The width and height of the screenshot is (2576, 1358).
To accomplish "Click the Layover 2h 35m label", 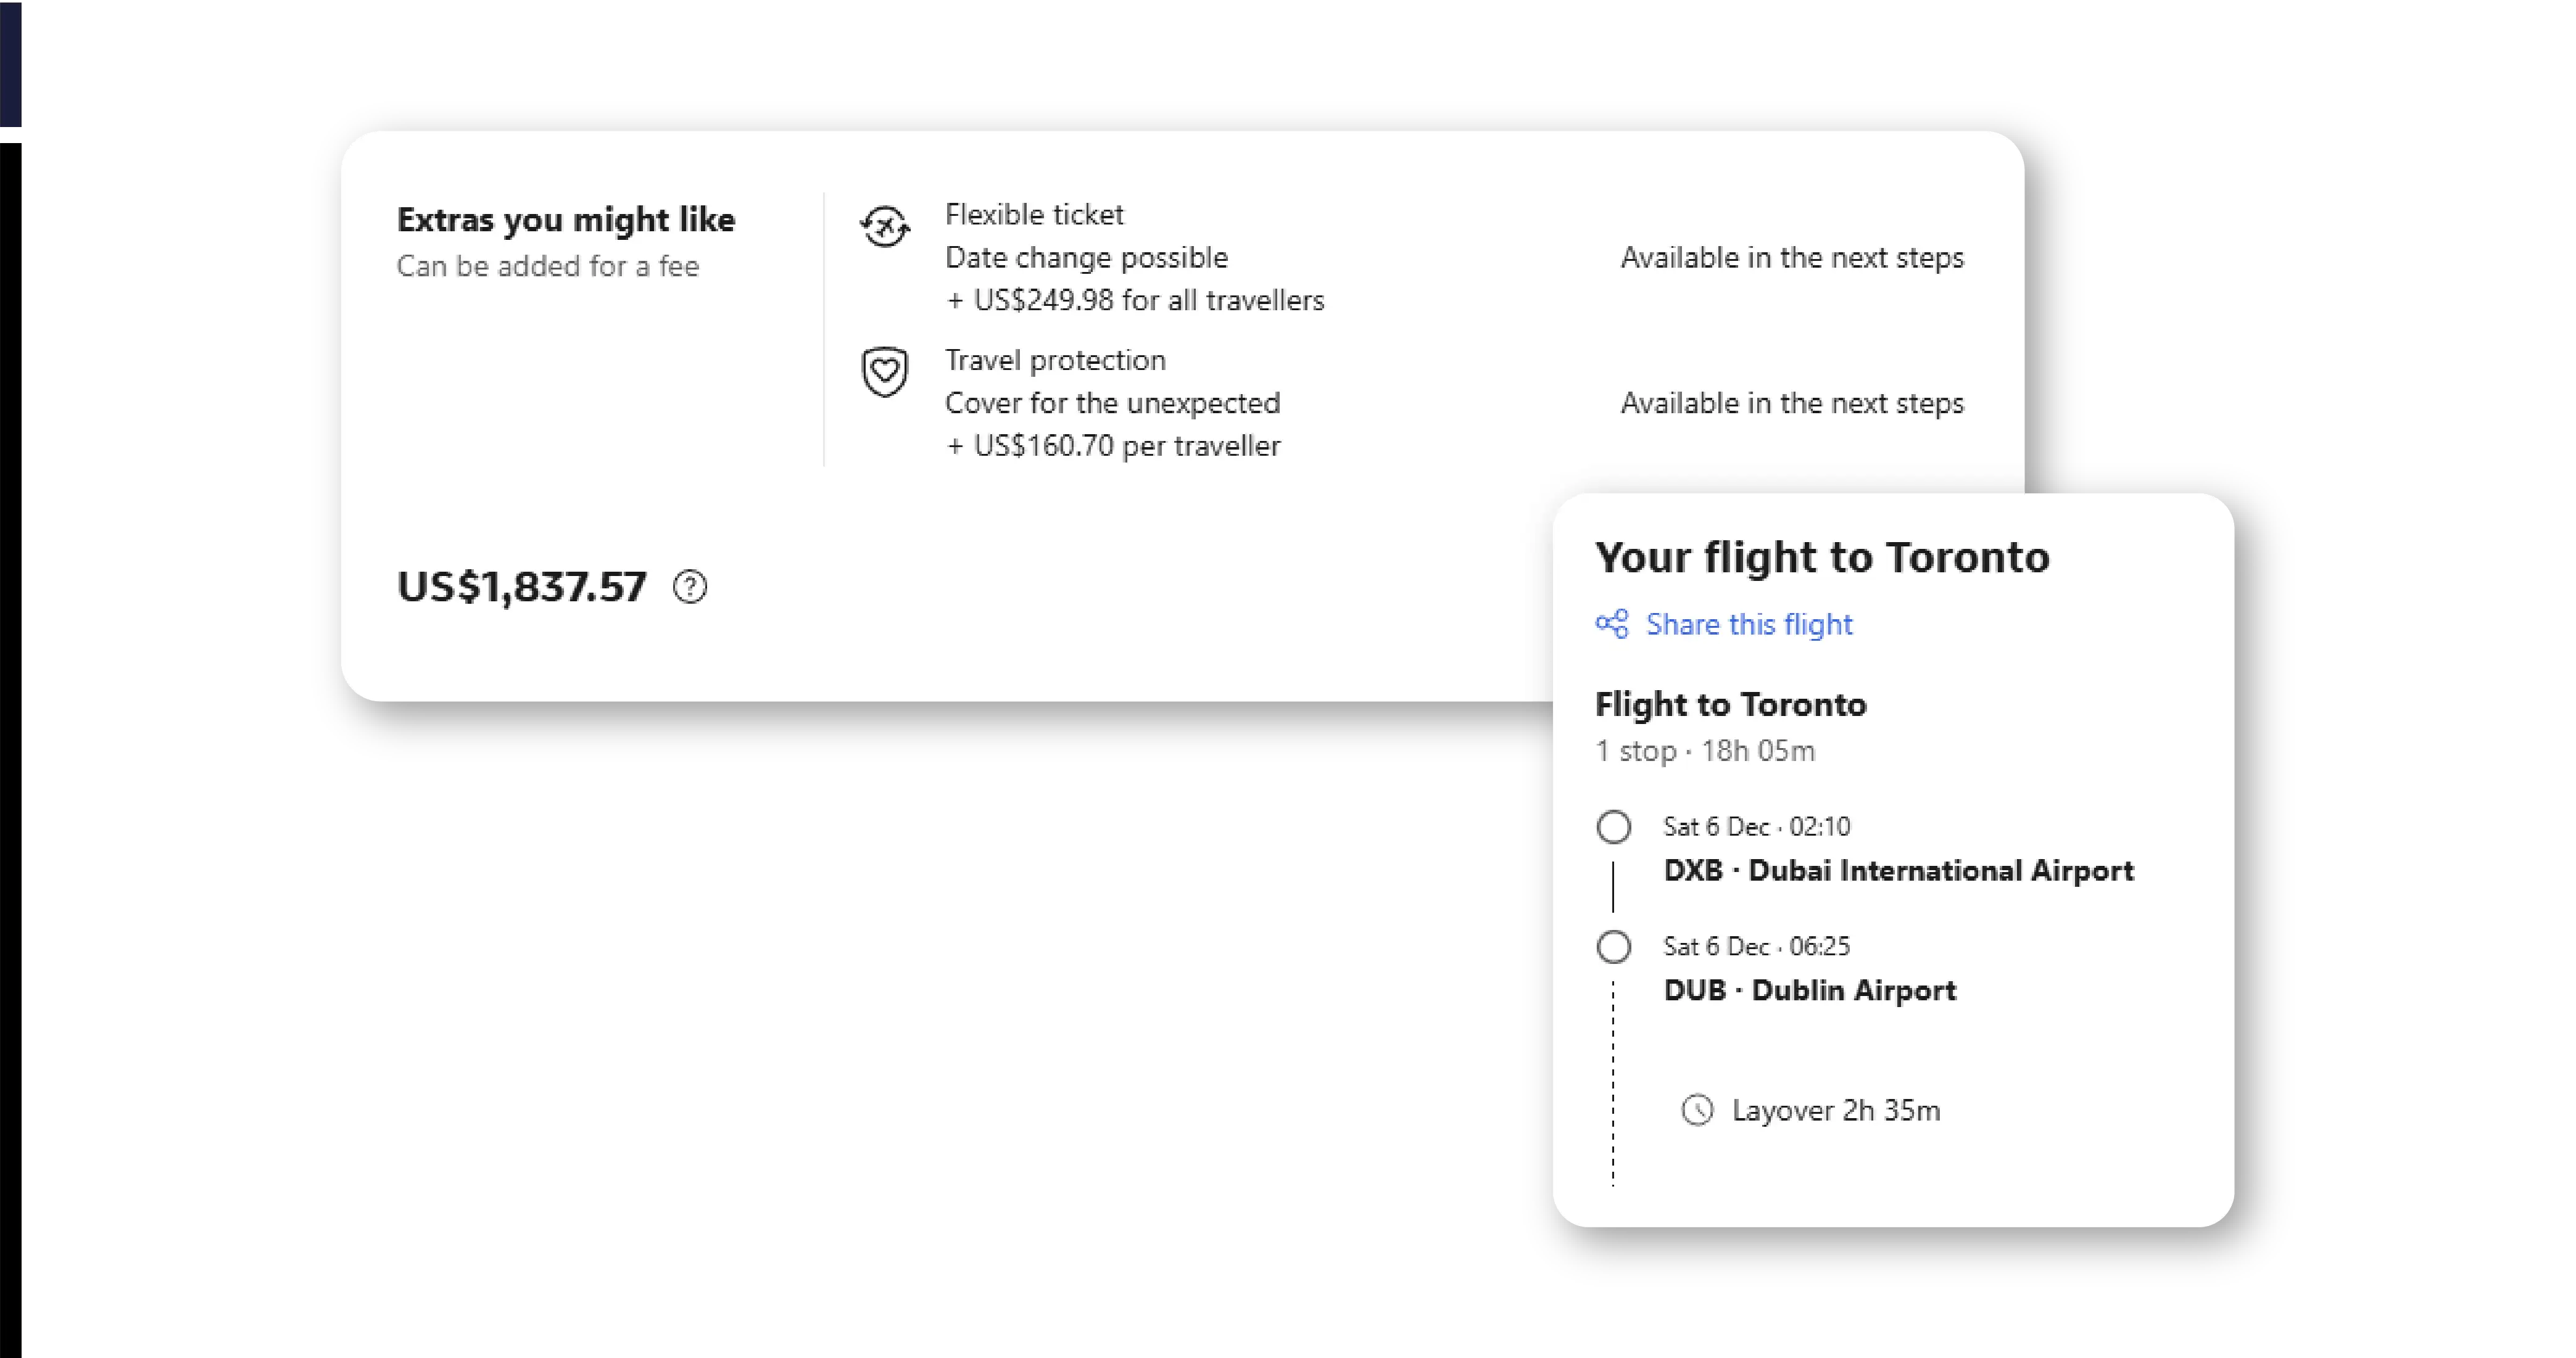I will coord(1836,1110).
